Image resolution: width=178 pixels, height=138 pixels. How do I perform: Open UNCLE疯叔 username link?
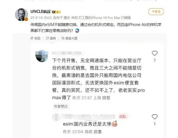point(41,11)
